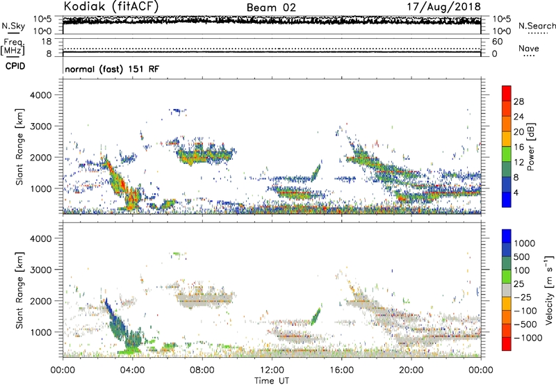556x385 pixels.
Task: Click the N.Search legend label
Action: [x=537, y=26]
